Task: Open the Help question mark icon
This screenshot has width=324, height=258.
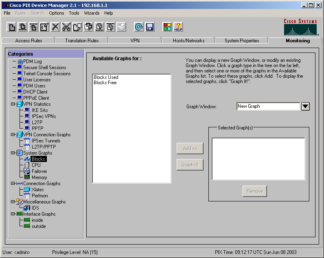Action: 178,27
